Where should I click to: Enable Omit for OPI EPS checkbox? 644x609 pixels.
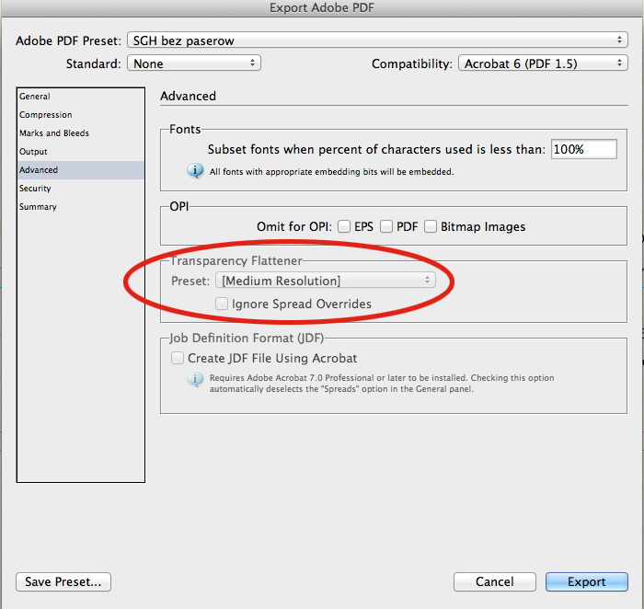[344, 226]
